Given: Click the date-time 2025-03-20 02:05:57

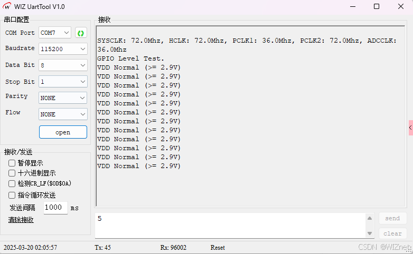Looking at the screenshot, I should (30, 248).
